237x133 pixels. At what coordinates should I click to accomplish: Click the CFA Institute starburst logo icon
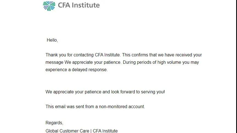coord(49,6)
